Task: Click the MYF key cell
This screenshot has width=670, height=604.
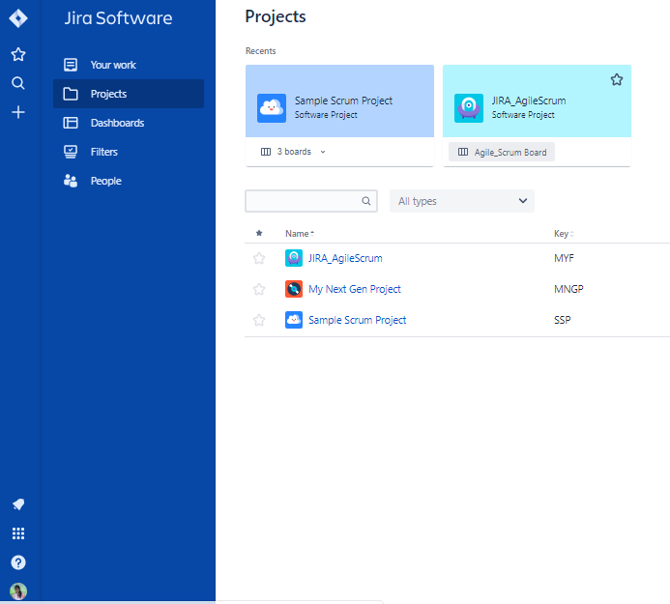Action: click(564, 258)
